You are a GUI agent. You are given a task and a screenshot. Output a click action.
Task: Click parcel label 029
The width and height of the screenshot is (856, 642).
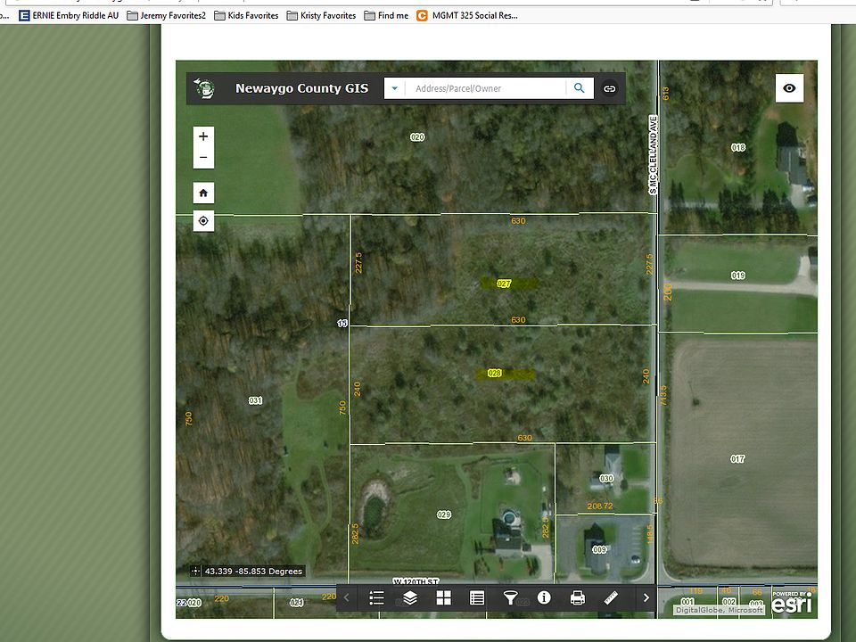tap(444, 514)
